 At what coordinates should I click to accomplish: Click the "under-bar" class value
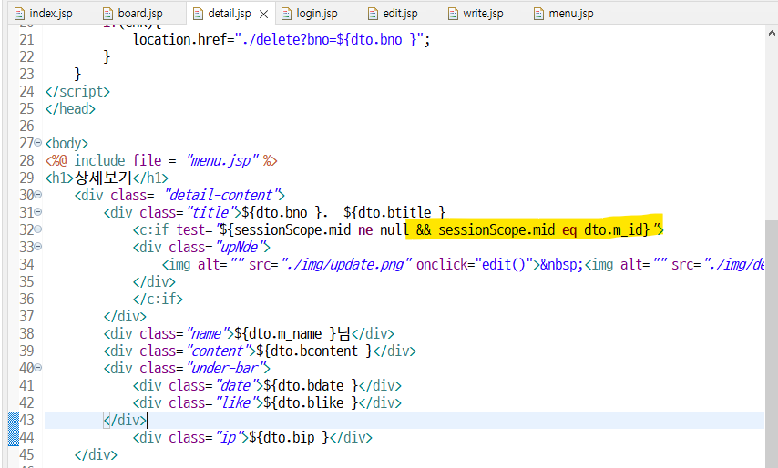point(226,369)
